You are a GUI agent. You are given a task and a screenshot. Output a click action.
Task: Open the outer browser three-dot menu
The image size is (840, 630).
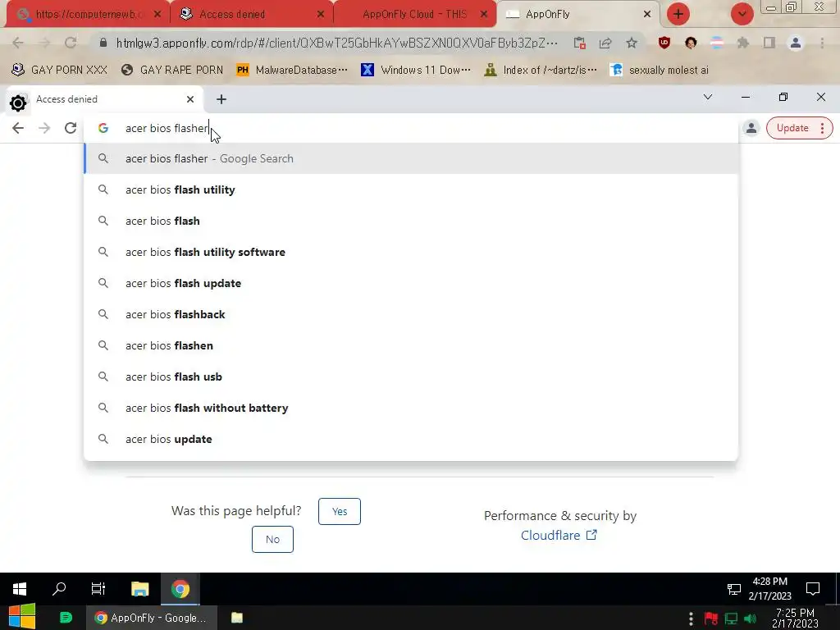(x=822, y=43)
